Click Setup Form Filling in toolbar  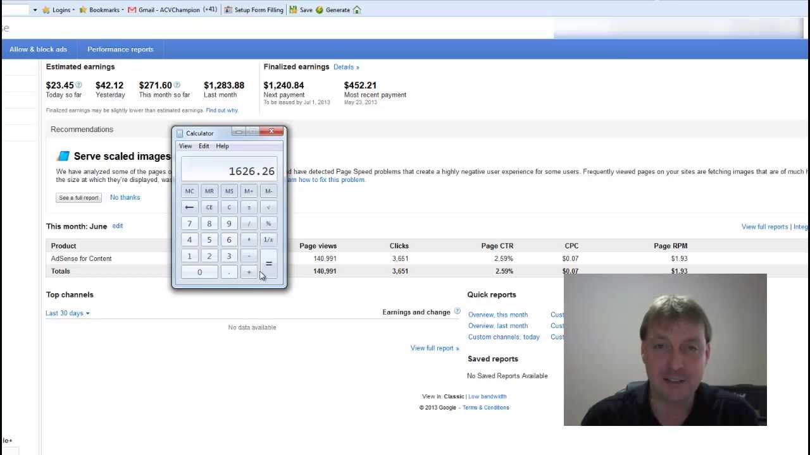click(x=253, y=10)
